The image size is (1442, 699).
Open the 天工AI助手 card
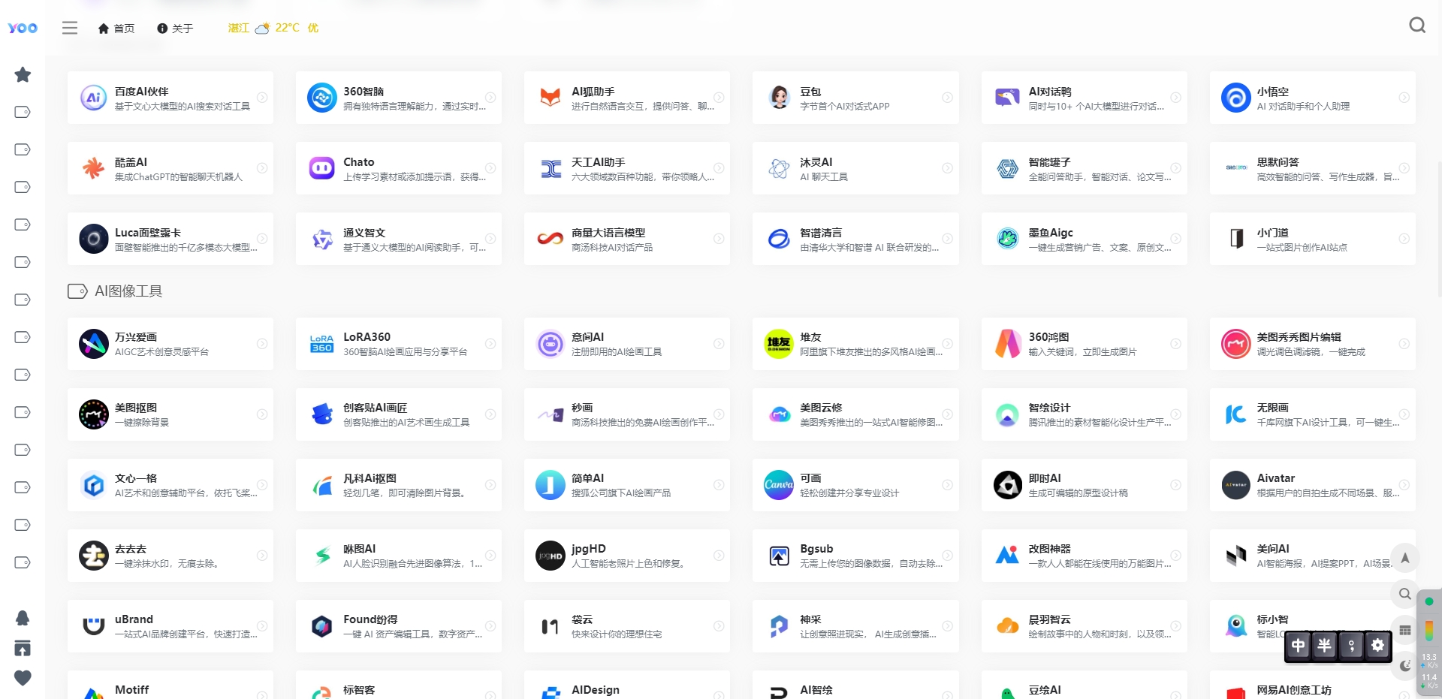pos(627,168)
